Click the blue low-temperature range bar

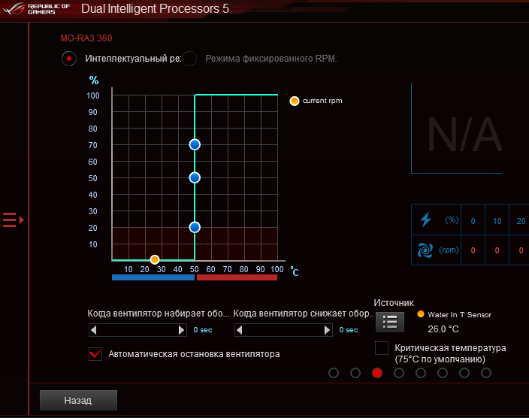(x=153, y=277)
